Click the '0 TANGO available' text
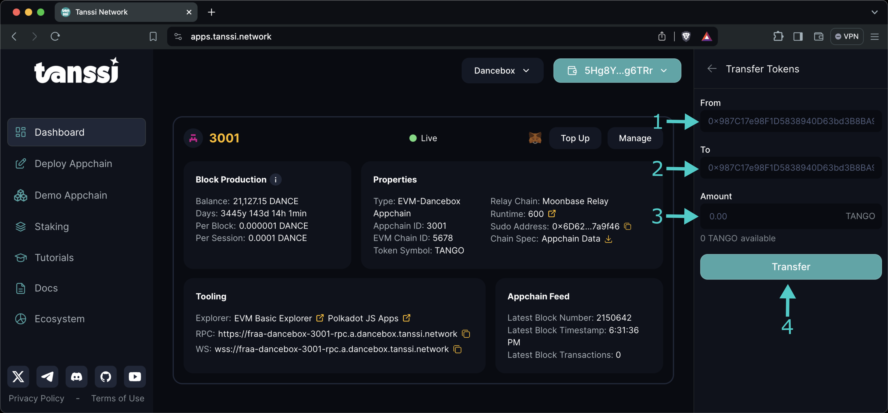Viewport: 888px width, 413px height. click(738, 239)
